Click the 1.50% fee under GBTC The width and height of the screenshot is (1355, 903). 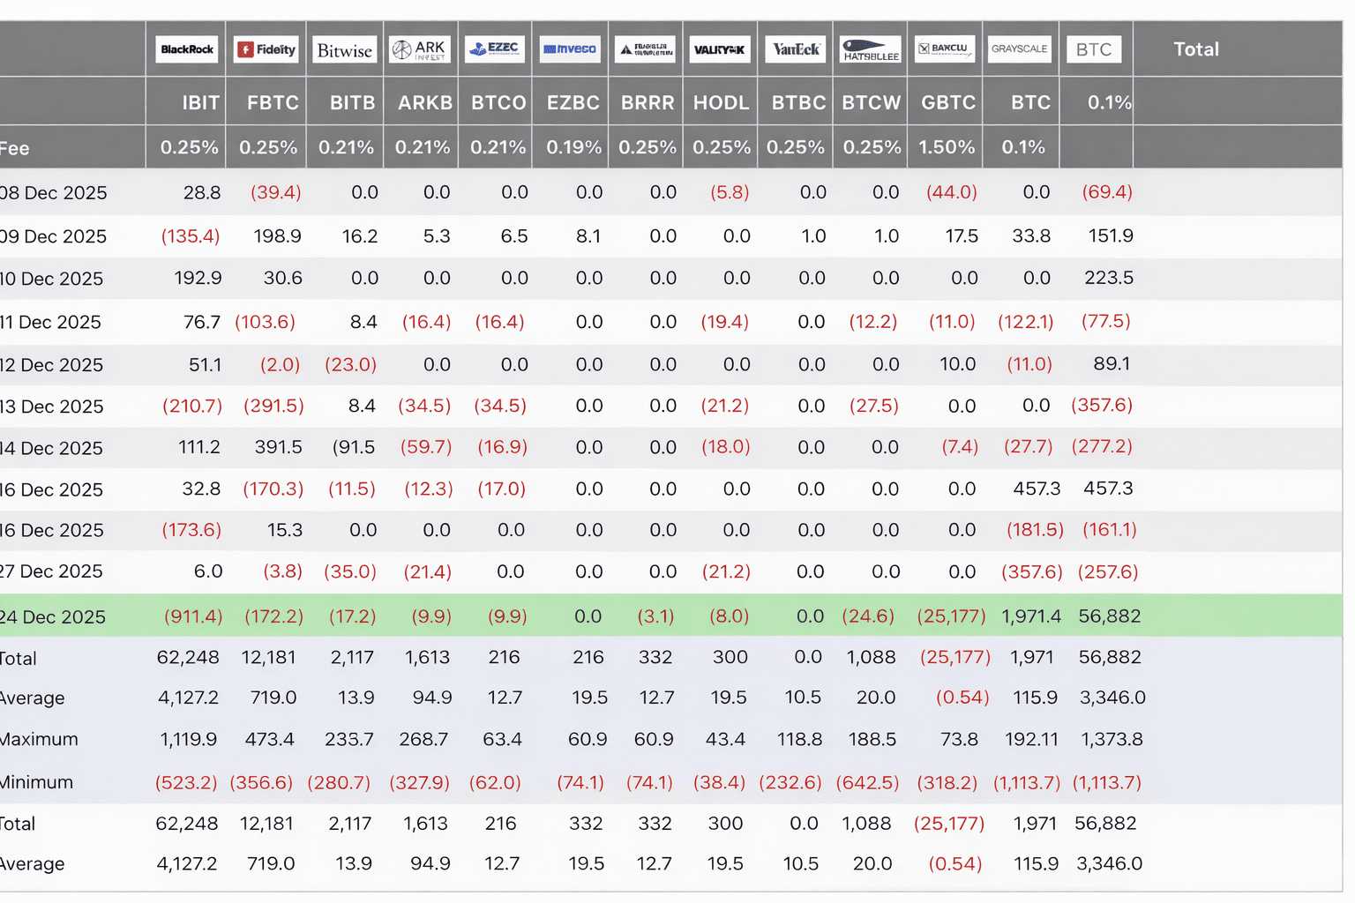(947, 147)
